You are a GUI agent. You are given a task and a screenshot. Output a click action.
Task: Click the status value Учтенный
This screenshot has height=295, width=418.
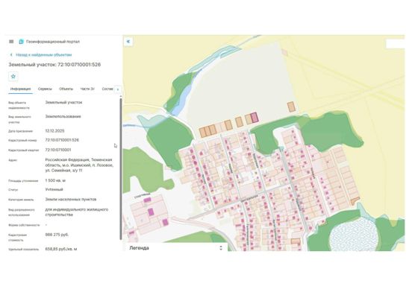point(54,189)
